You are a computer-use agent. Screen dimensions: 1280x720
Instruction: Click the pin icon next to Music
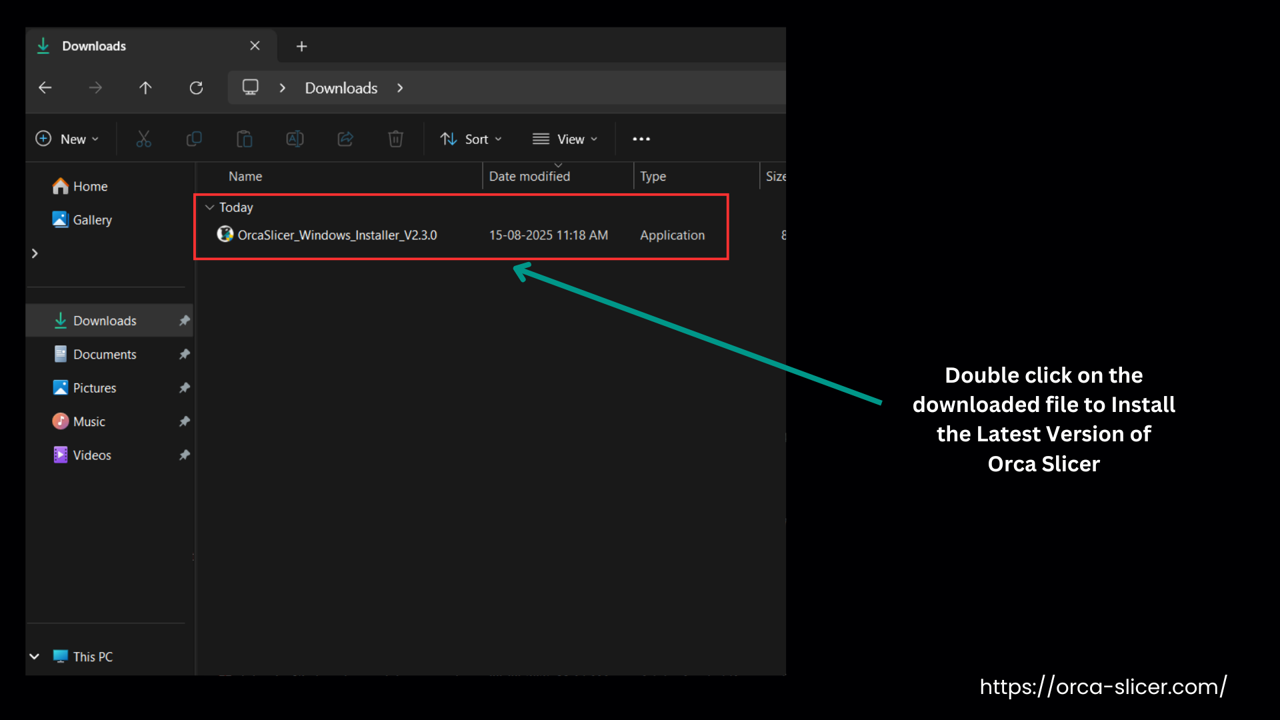pos(185,421)
